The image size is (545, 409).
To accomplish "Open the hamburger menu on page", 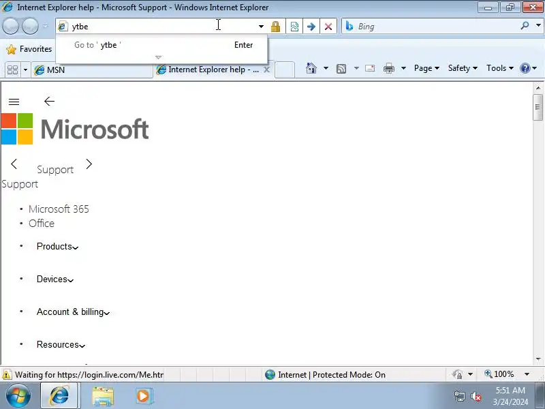I will coord(14,102).
